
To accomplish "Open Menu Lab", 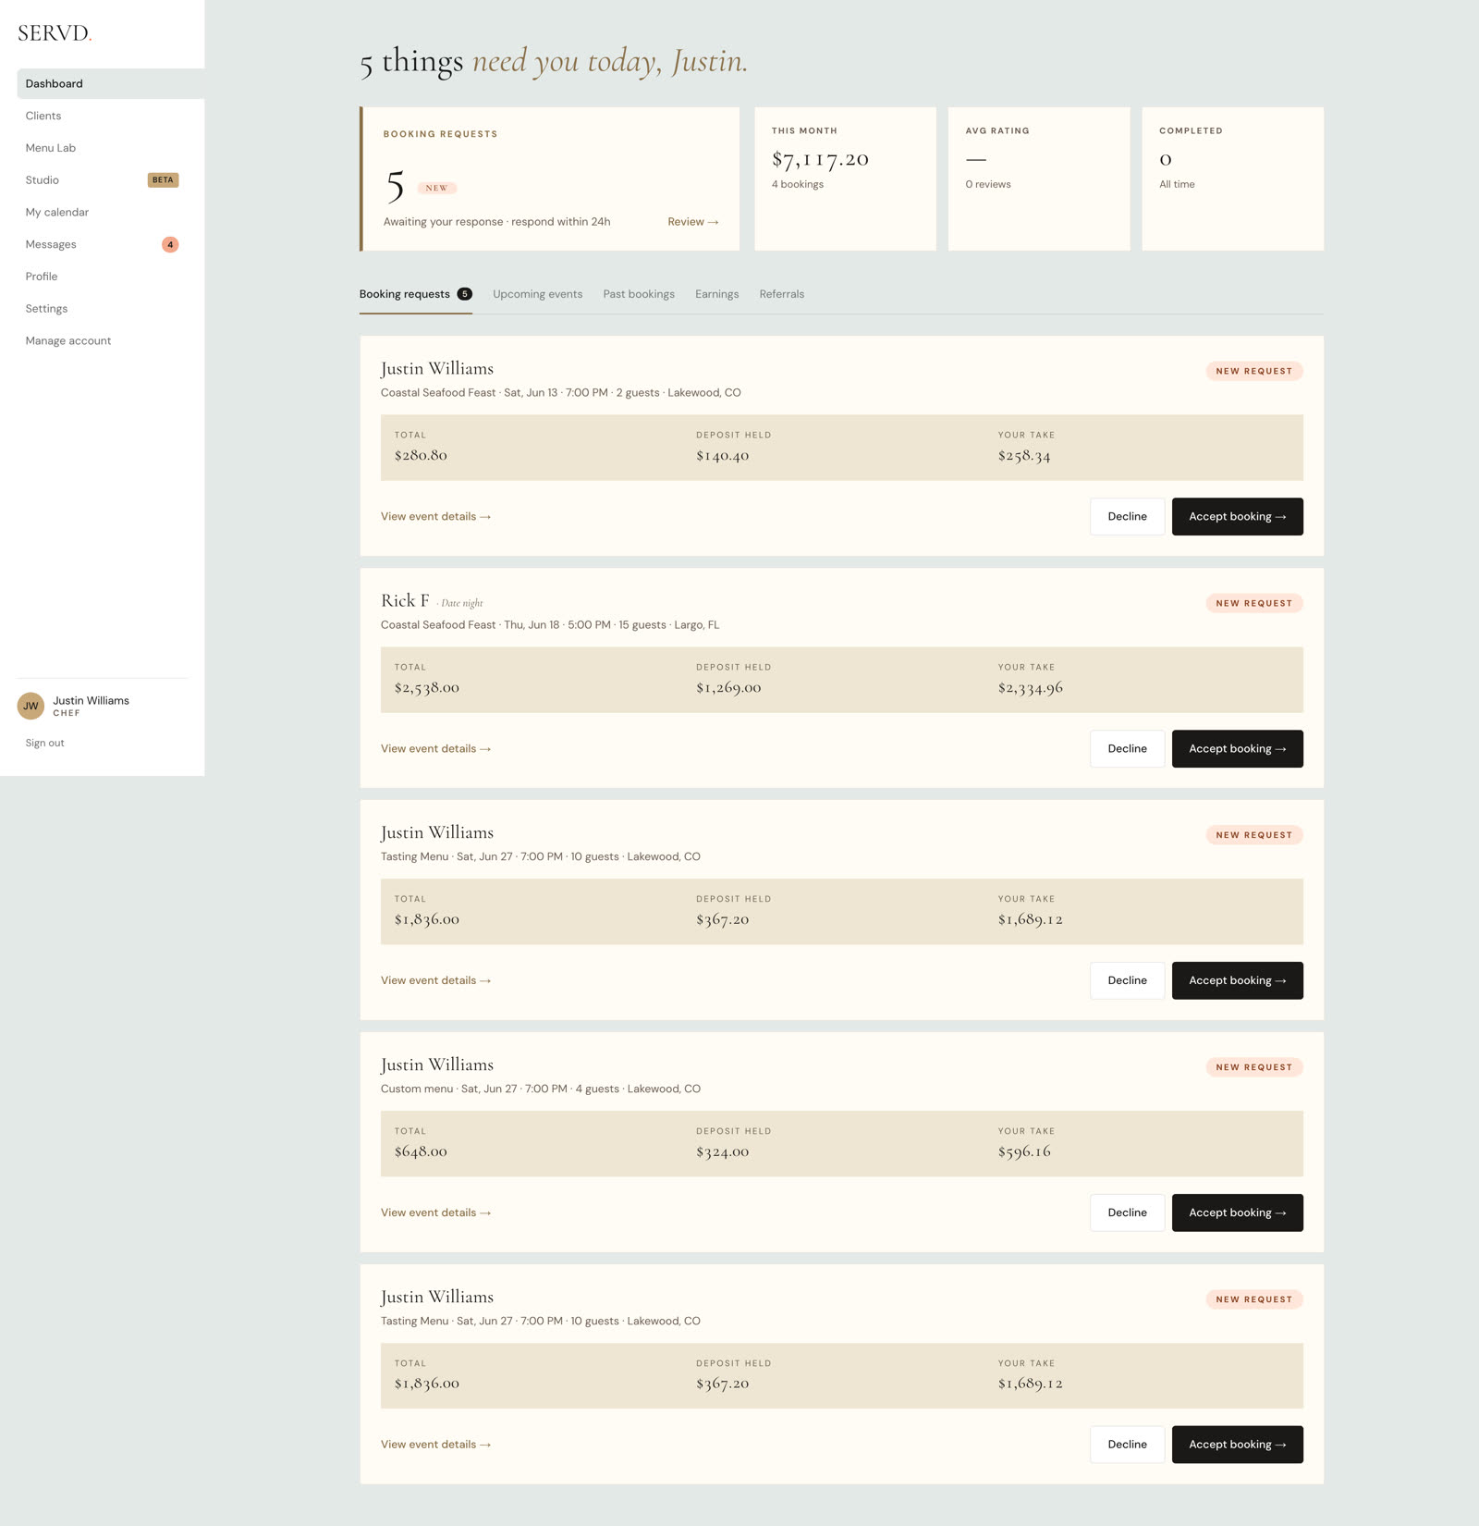I will point(51,148).
